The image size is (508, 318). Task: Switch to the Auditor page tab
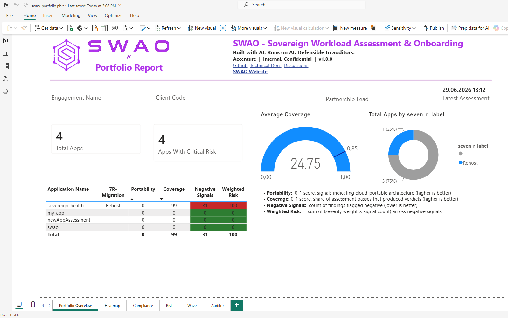[x=218, y=305]
